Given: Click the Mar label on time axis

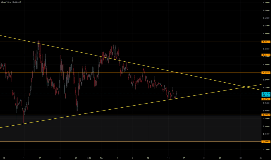Looking at the screenshot, I should [102, 158].
